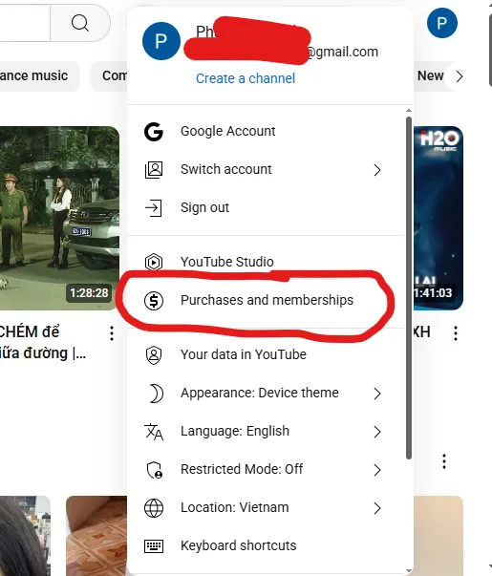Open Keyboard shortcuts entry

click(x=266, y=546)
